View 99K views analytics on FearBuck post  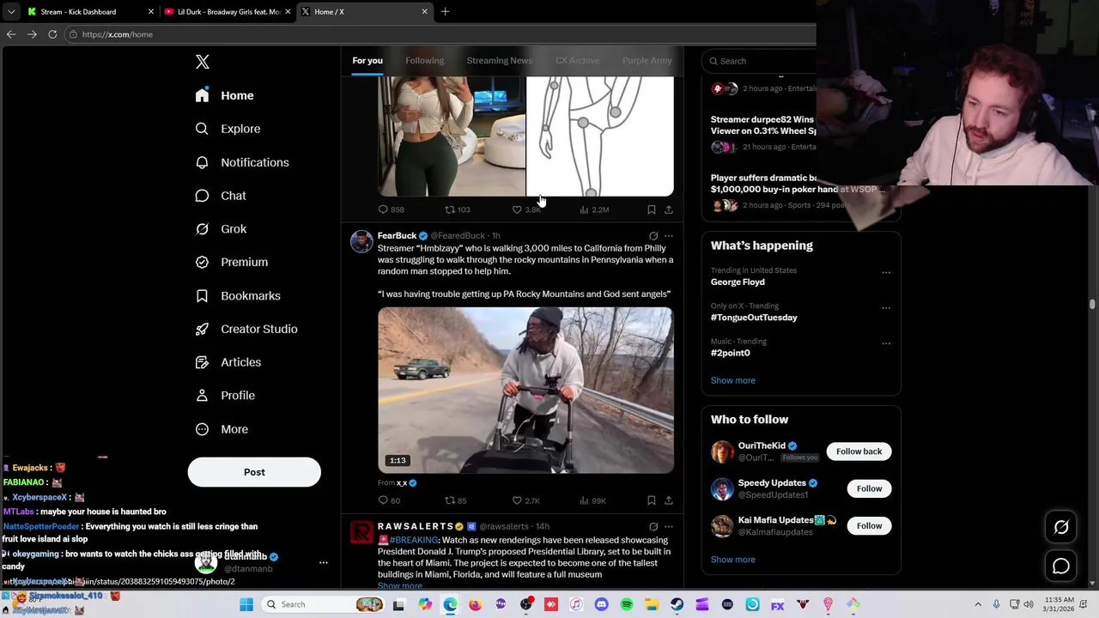pyautogui.click(x=592, y=500)
